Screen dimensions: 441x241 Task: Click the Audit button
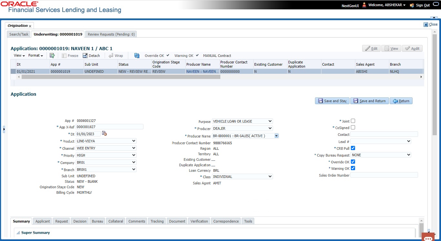pos(412,49)
